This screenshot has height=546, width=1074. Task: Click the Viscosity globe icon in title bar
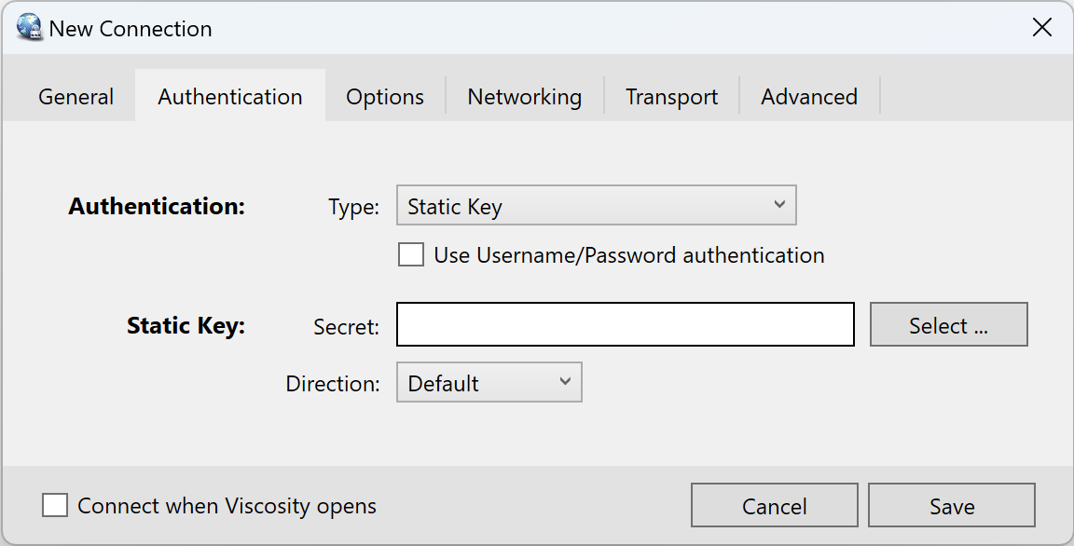point(30,27)
